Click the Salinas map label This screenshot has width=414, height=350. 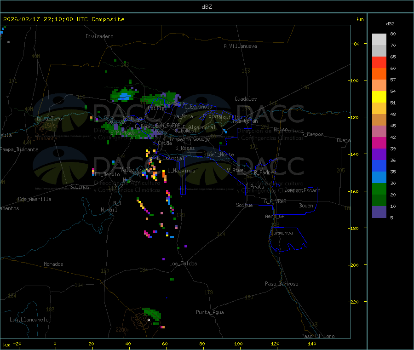point(80,187)
